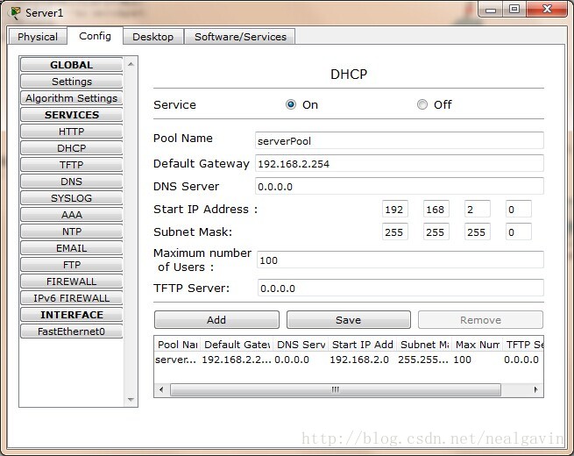Screen dimensions: 574x456
Task: Click the TFTP Server column header
Action: pyautogui.click(x=523, y=345)
